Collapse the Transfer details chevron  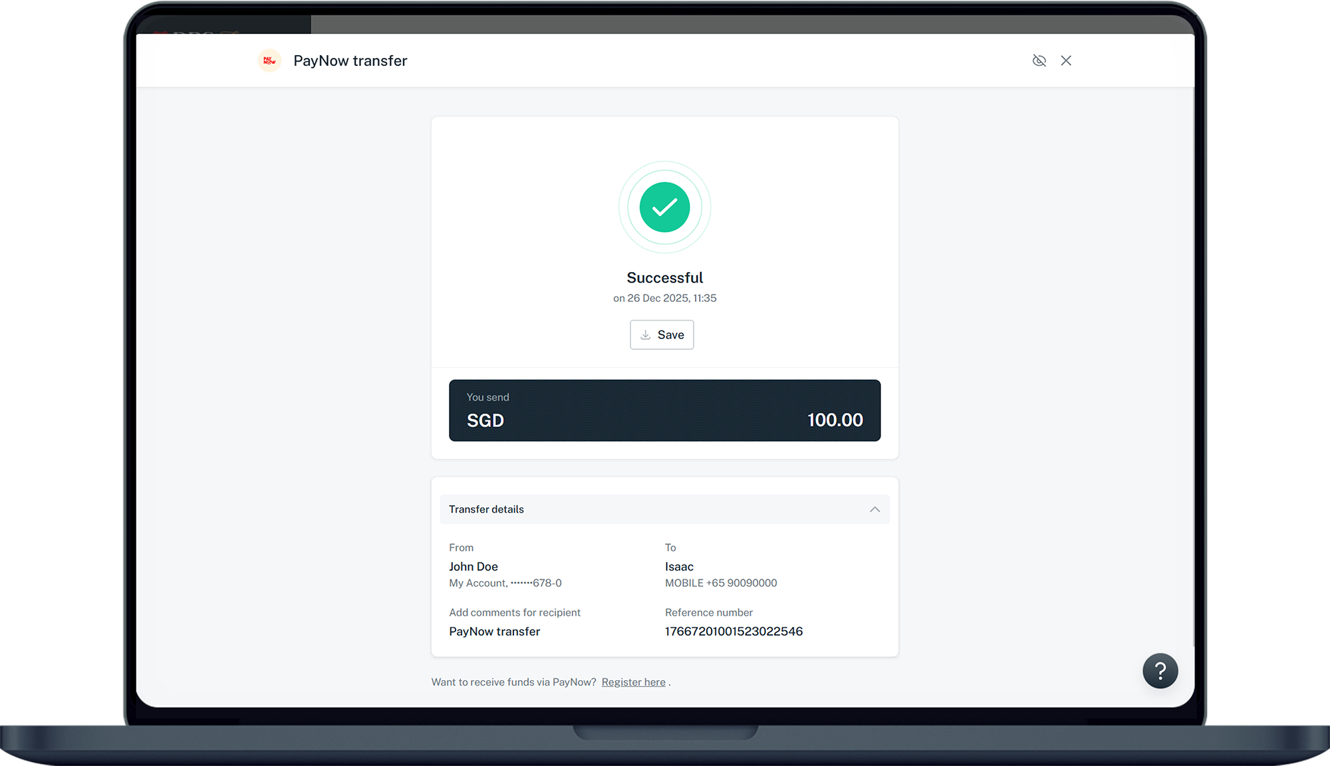874,509
